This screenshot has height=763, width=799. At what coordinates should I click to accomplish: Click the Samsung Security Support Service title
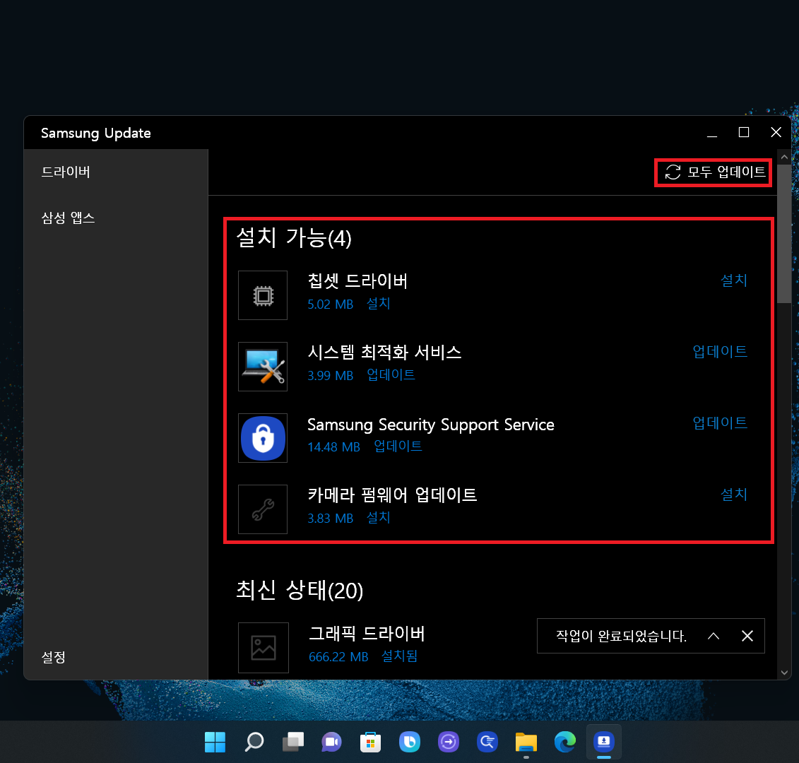point(430,425)
